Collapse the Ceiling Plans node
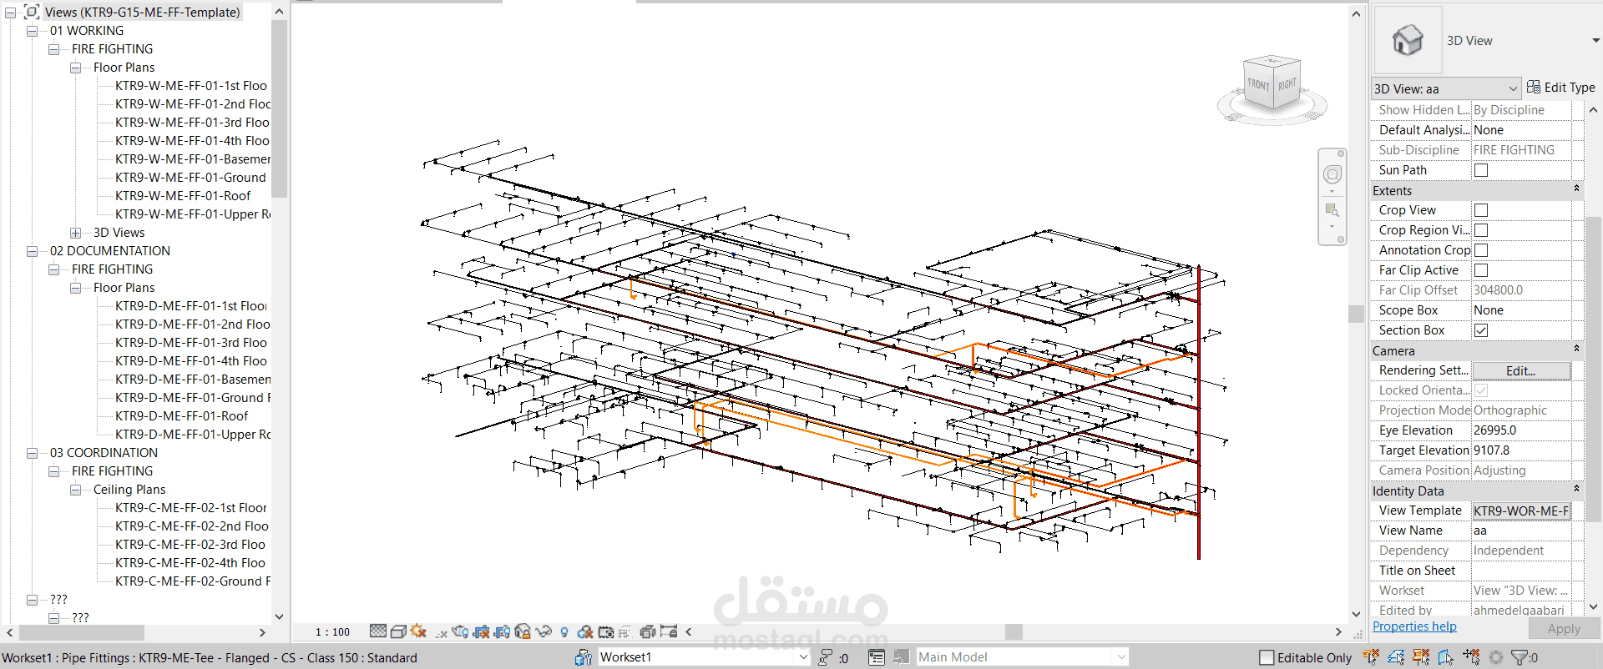Viewport: 1603px width, 669px height. click(75, 490)
